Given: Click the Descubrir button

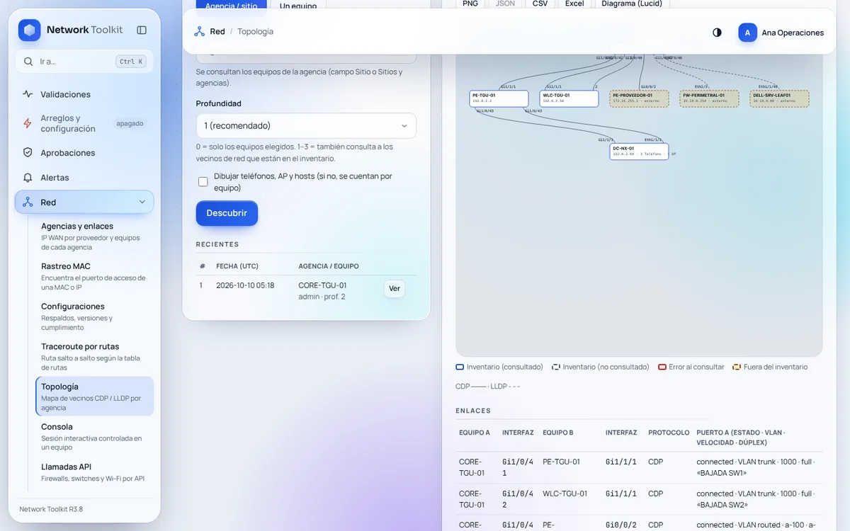Looking at the screenshot, I should [227, 213].
